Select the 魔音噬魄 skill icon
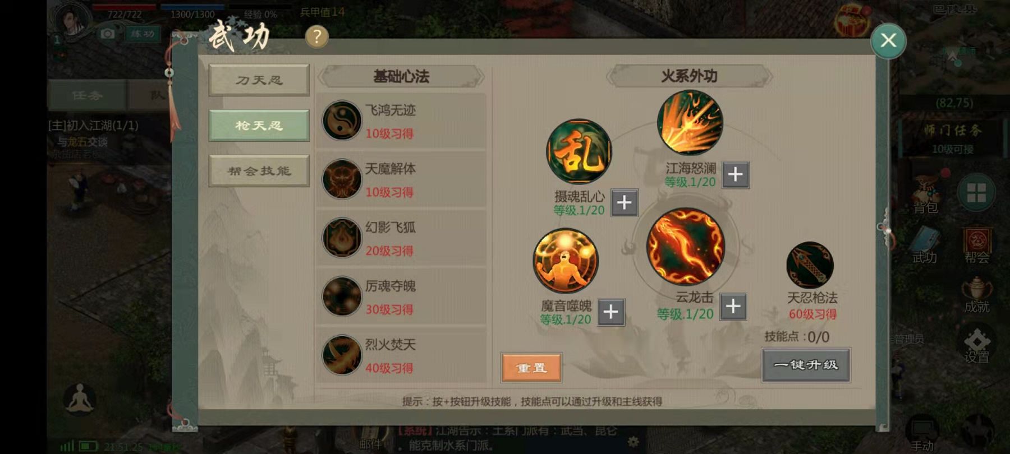Viewport: 1010px width, 454px height. tap(566, 261)
